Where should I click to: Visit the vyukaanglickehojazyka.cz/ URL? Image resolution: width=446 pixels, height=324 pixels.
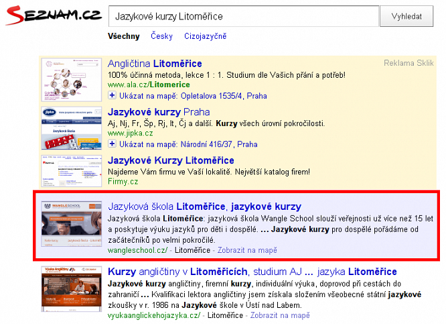point(154,315)
